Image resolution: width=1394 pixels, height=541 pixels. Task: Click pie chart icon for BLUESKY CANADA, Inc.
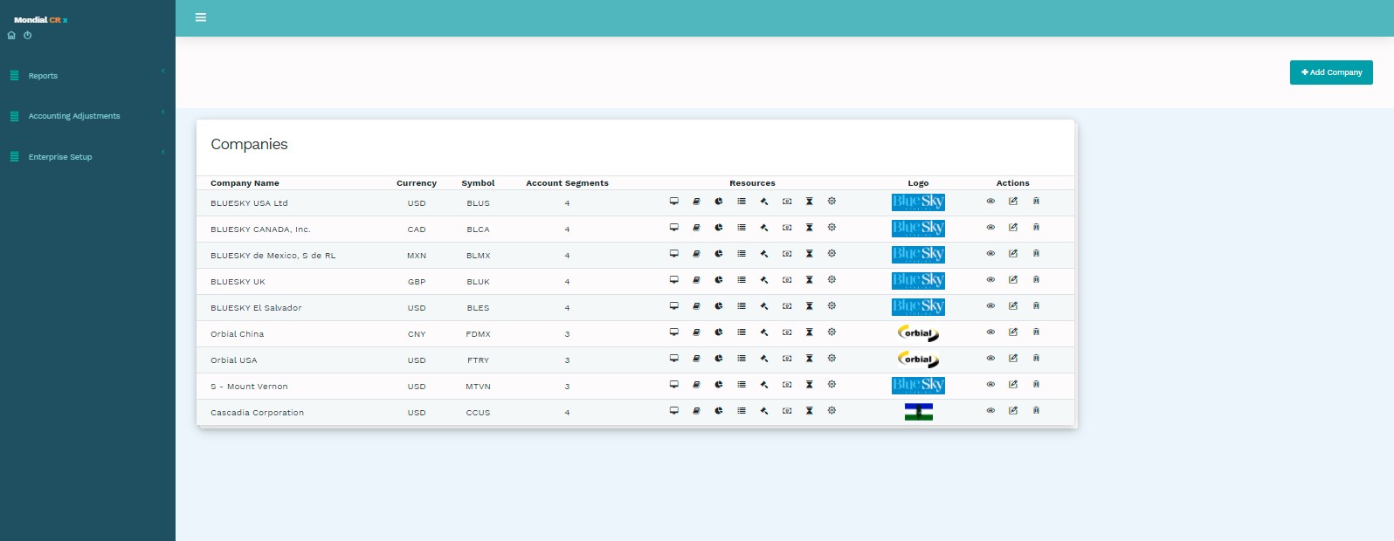(x=719, y=228)
